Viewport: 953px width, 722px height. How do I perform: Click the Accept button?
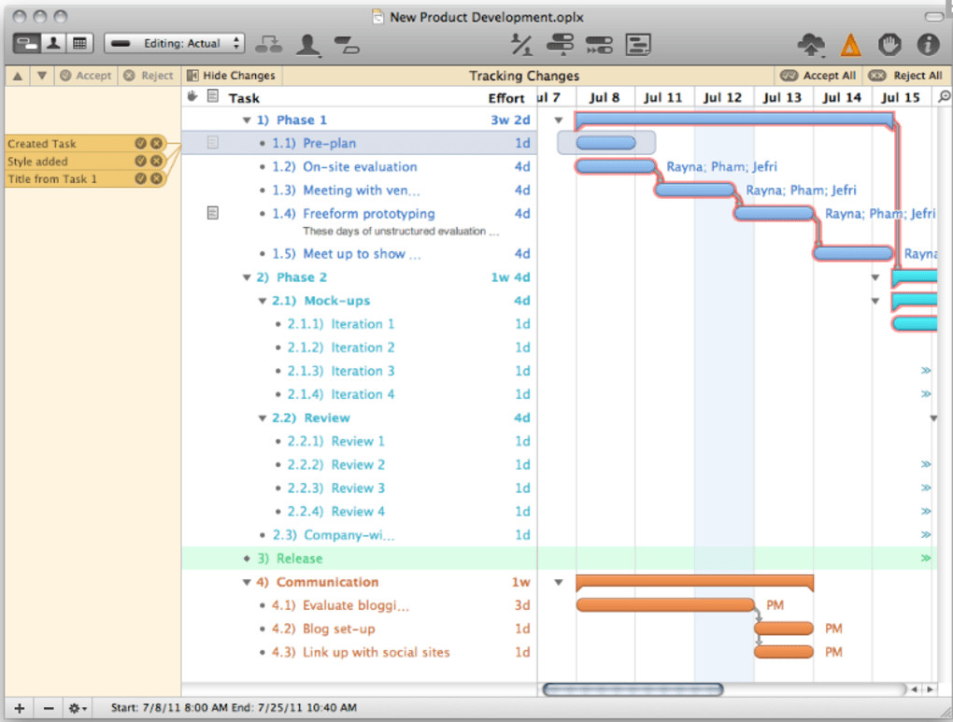pyautogui.click(x=86, y=76)
